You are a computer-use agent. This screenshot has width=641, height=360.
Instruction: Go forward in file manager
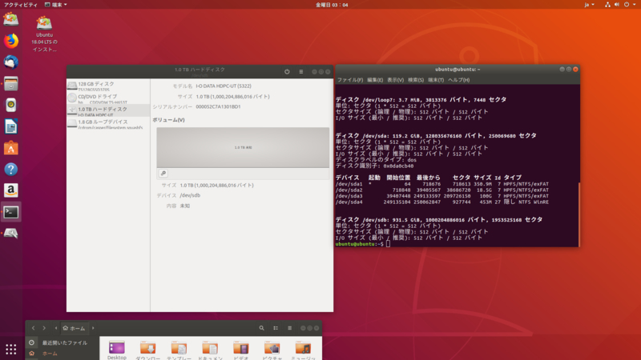click(x=44, y=328)
